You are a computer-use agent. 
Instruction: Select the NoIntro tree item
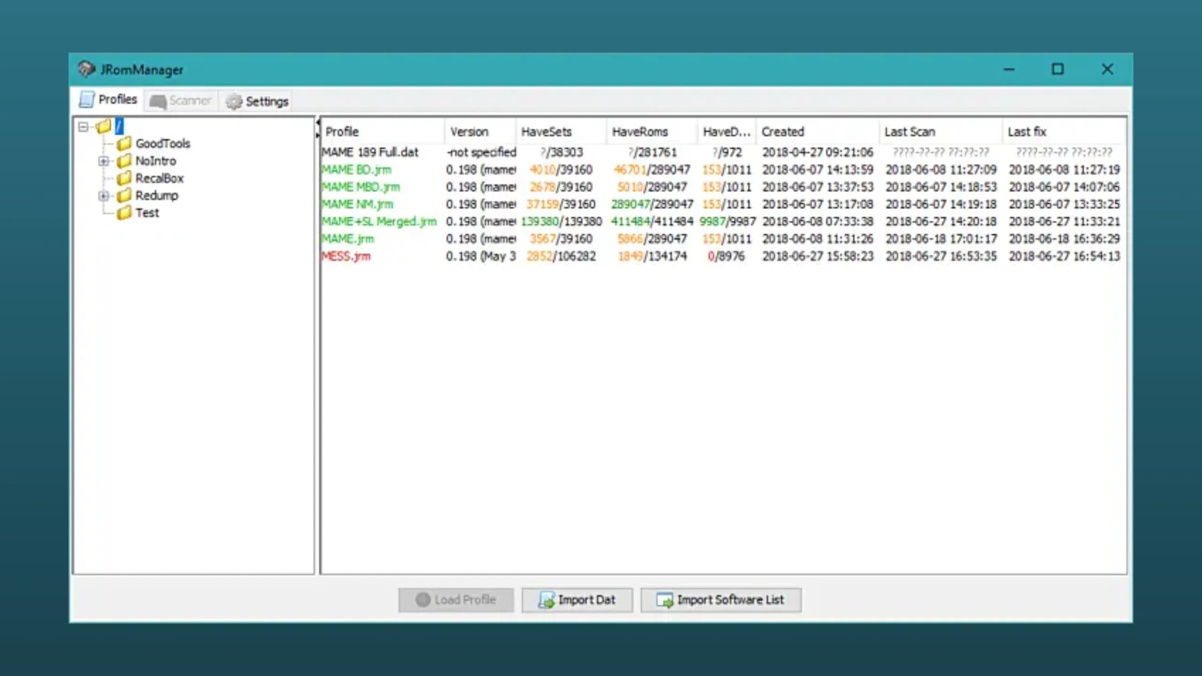[156, 161]
